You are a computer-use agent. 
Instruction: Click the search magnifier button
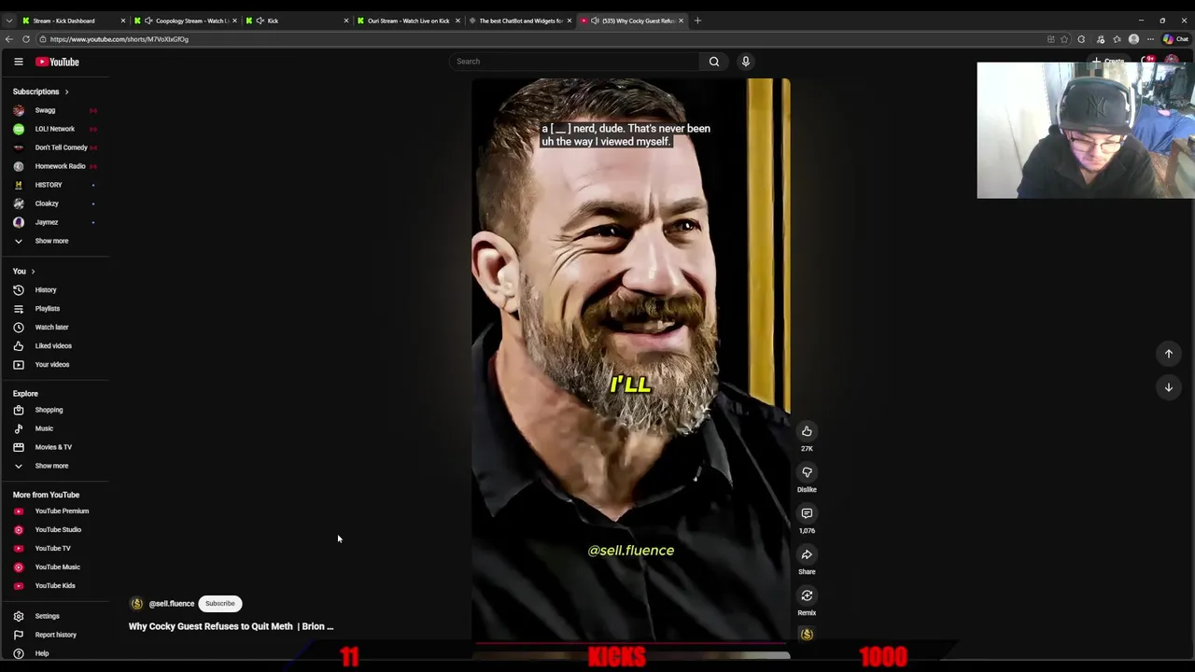coord(714,62)
